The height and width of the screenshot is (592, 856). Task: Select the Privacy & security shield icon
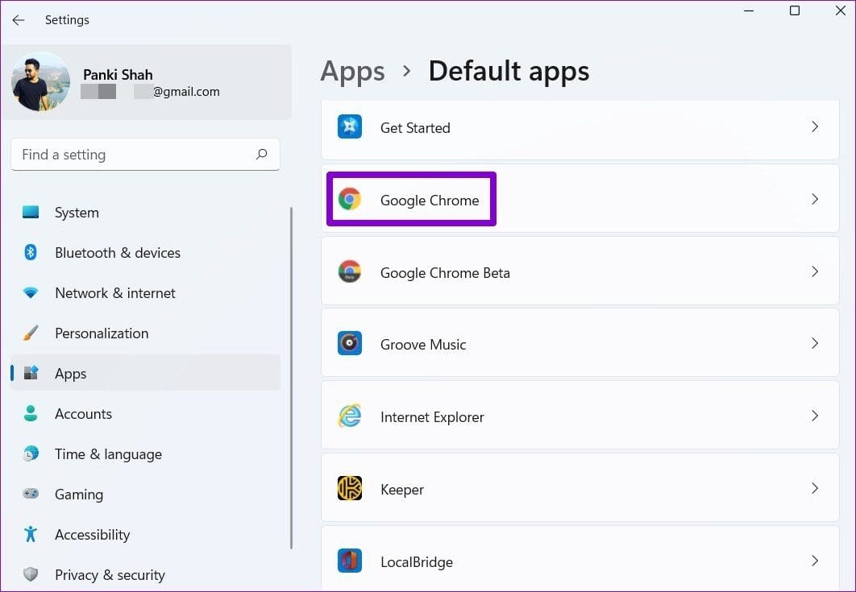31,574
